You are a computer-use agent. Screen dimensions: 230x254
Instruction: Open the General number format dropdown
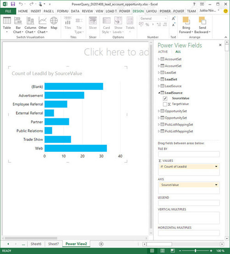tap(165, 18)
